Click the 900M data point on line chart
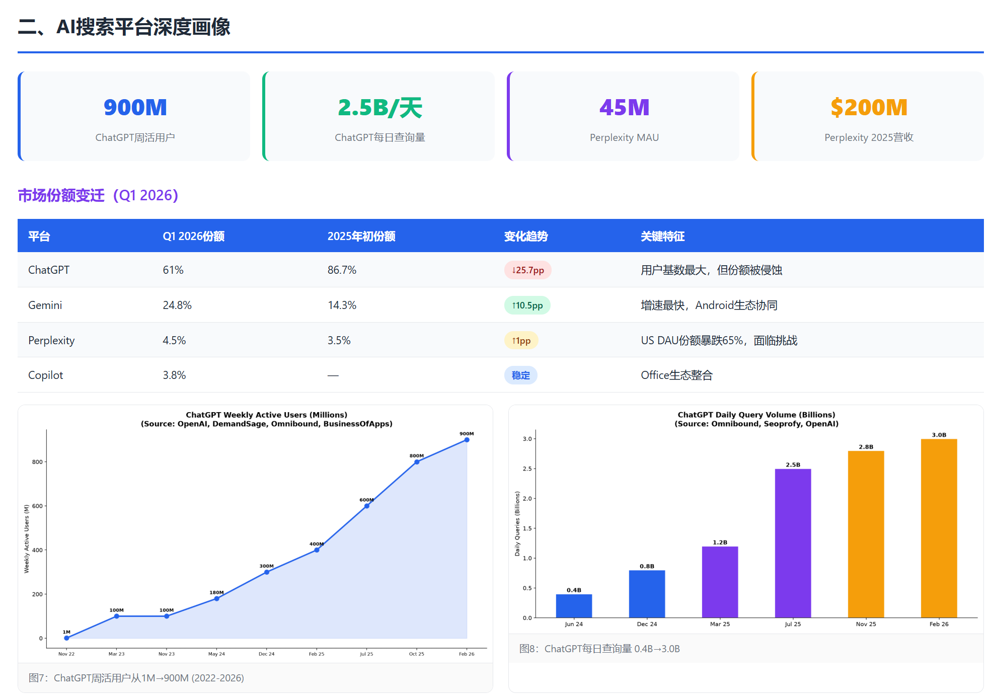 (x=467, y=440)
